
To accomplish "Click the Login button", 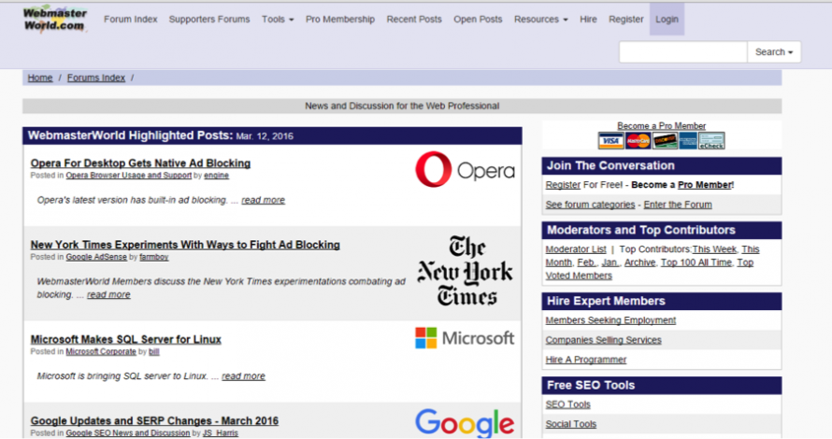I will click(x=667, y=19).
